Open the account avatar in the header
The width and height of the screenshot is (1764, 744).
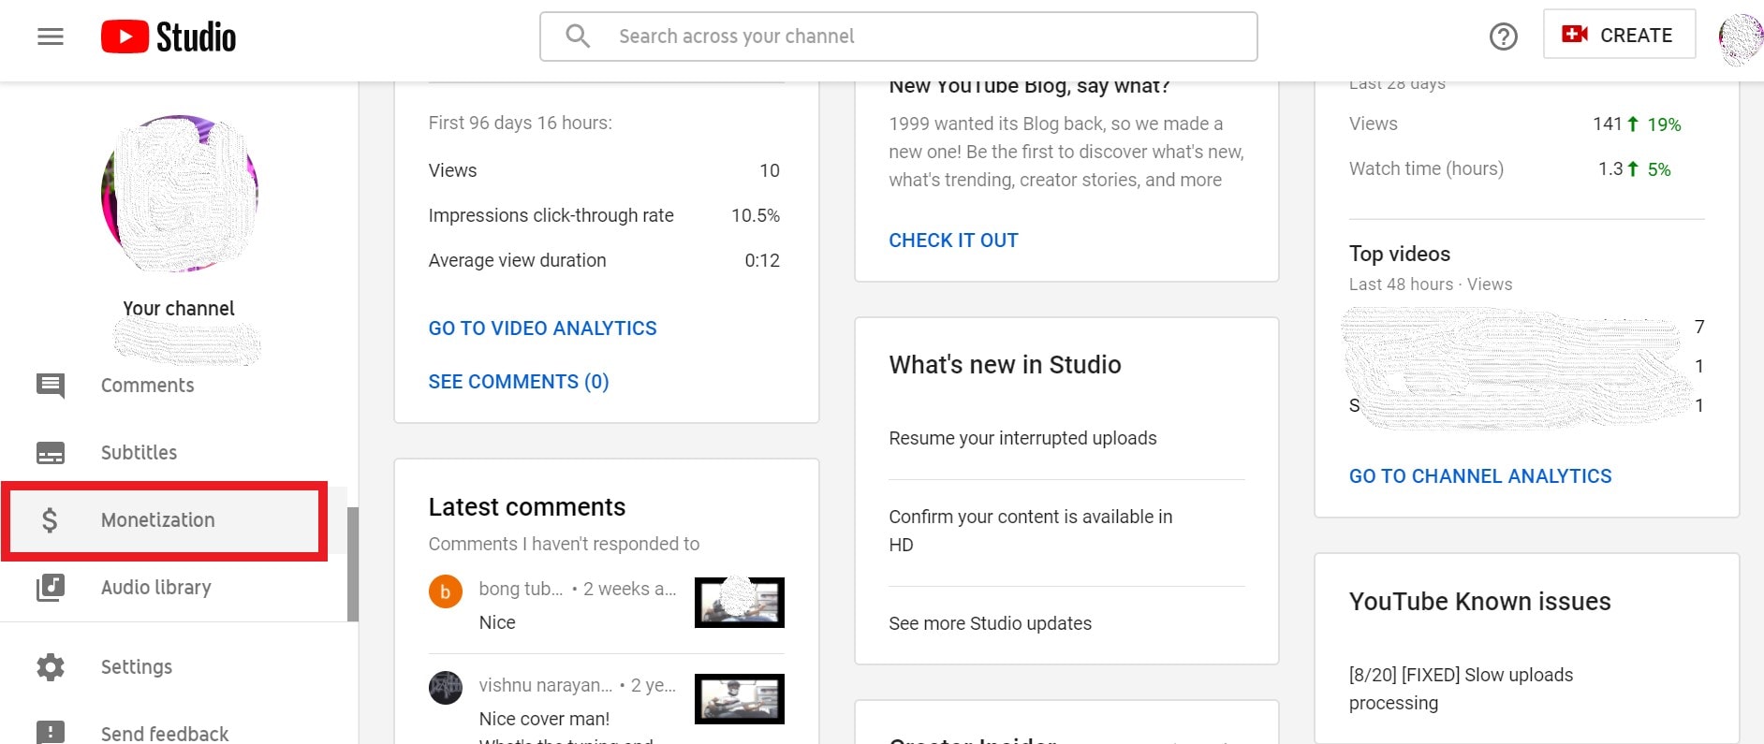coord(1741,38)
